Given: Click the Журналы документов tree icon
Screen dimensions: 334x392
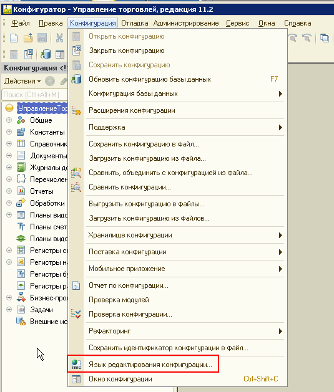Looking at the screenshot, I should (x=21, y=168).
